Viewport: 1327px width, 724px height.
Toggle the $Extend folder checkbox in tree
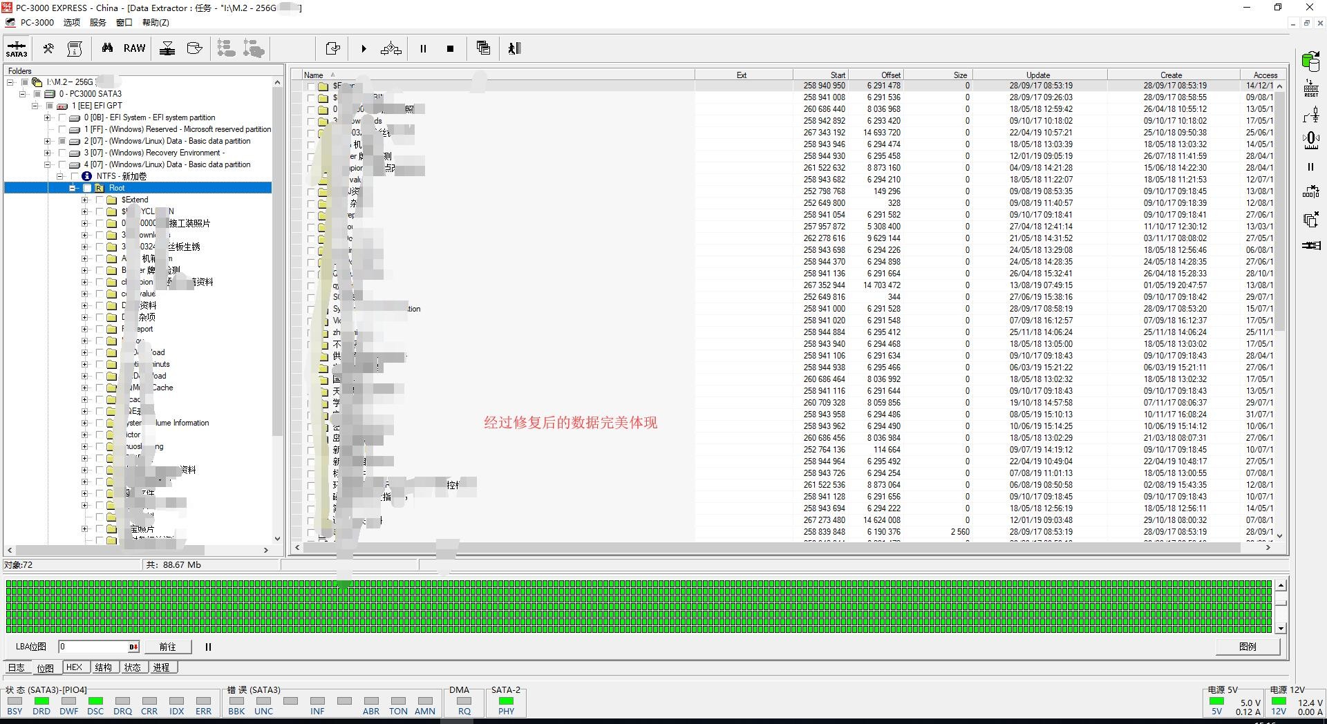[99, 200]
